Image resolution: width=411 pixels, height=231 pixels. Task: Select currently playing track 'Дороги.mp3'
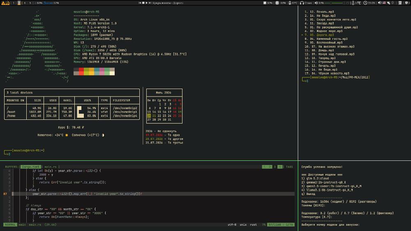(x=319, y=35)
